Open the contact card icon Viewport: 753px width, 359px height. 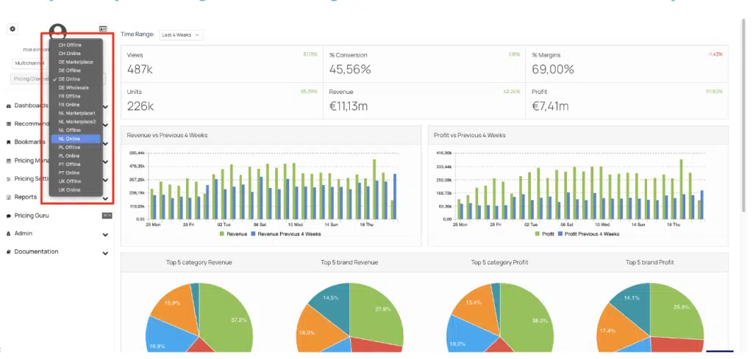click(103, 29)
